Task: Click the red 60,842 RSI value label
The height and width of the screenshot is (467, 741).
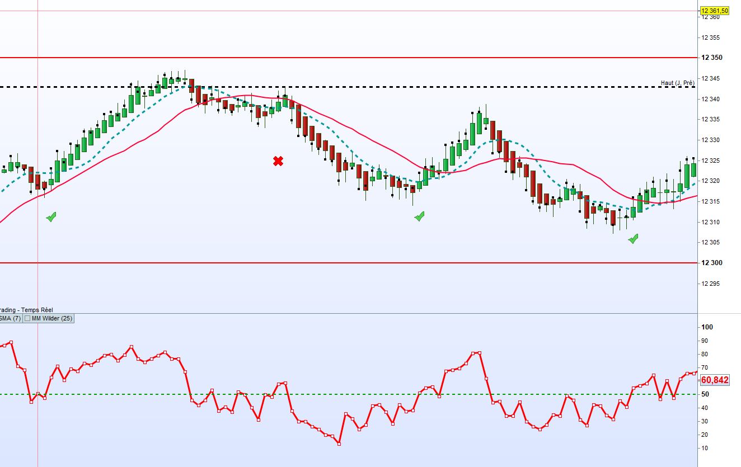Action: pyautogui.click(x=715, y=379)
